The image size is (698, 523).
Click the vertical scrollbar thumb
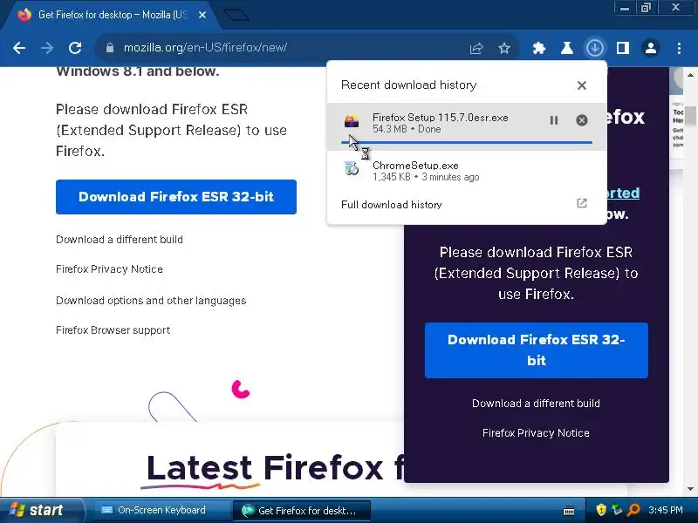click(690, 116)
